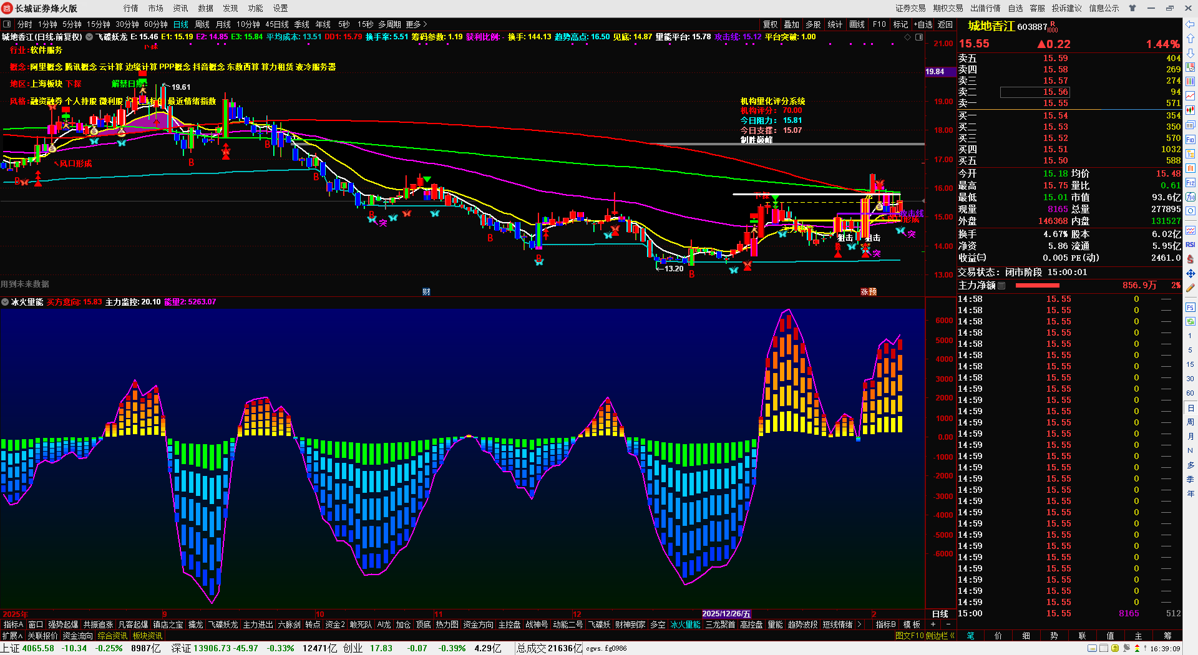
Task: Click the line trend chart icon in sidebar
Action: 1191,96
